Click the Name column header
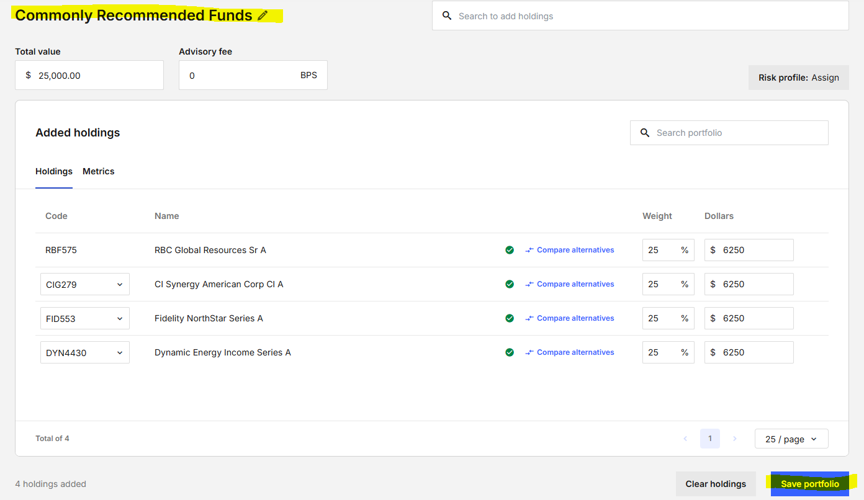 coord(167,216)
